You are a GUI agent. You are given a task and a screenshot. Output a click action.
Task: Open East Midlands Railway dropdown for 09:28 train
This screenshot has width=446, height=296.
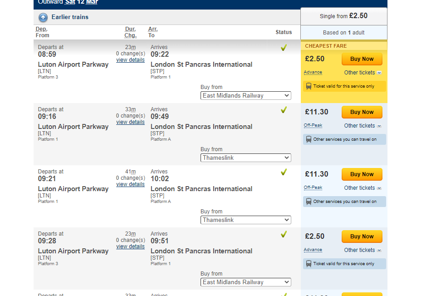coord(246,282)
